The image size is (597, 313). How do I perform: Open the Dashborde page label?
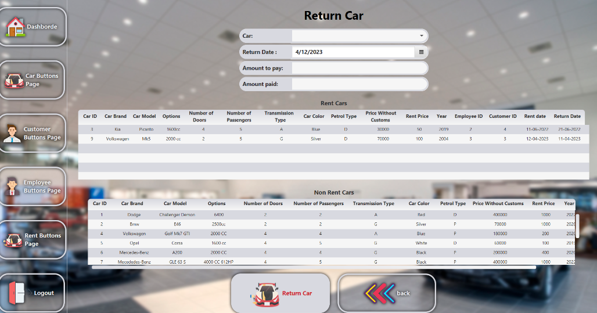pos(42,27)
